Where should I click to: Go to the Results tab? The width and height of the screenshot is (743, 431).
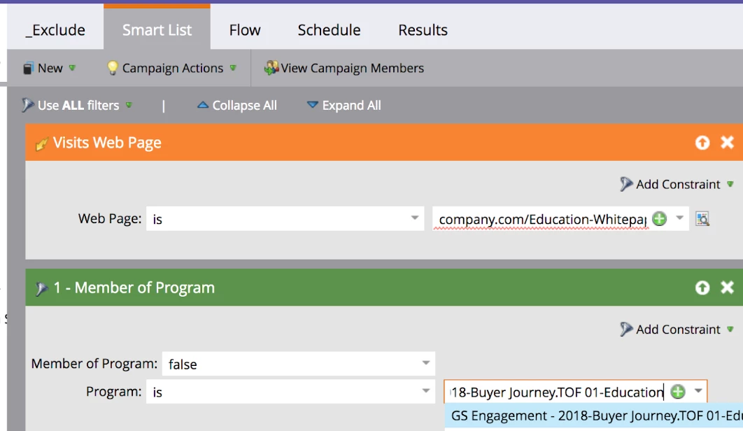pyautogui.click(x=423, y=30)
